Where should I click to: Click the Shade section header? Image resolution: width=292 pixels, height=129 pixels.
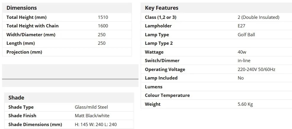[x=16, y=98]
